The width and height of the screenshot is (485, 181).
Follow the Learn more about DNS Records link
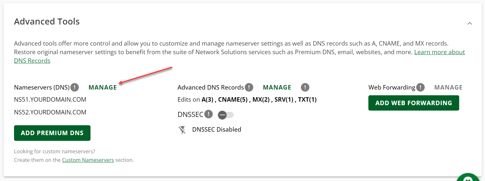tap(439, 52)
